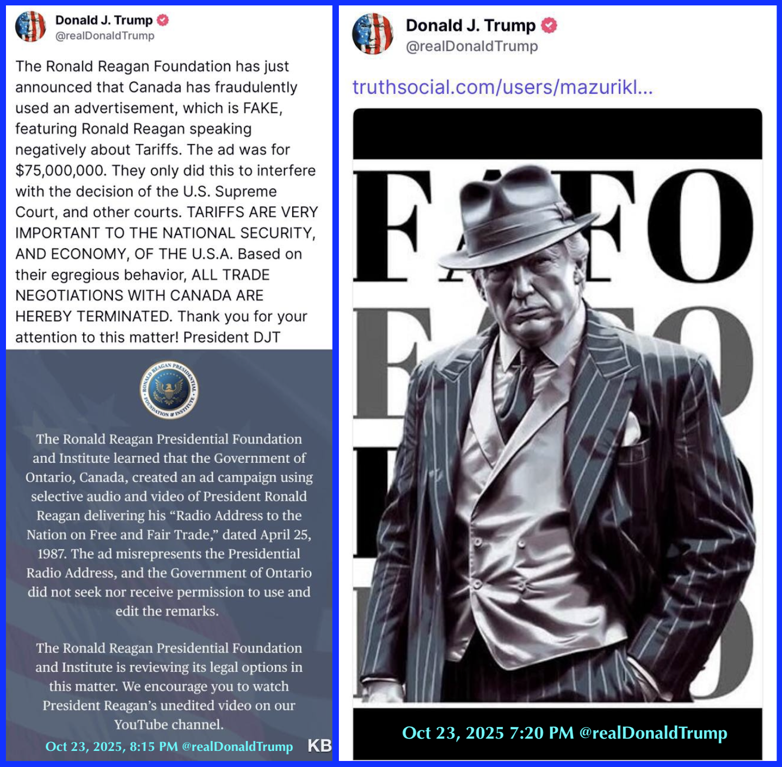Click the left post @realDonaldTrump handle
The image size is (782, 767).
[105, 36]
